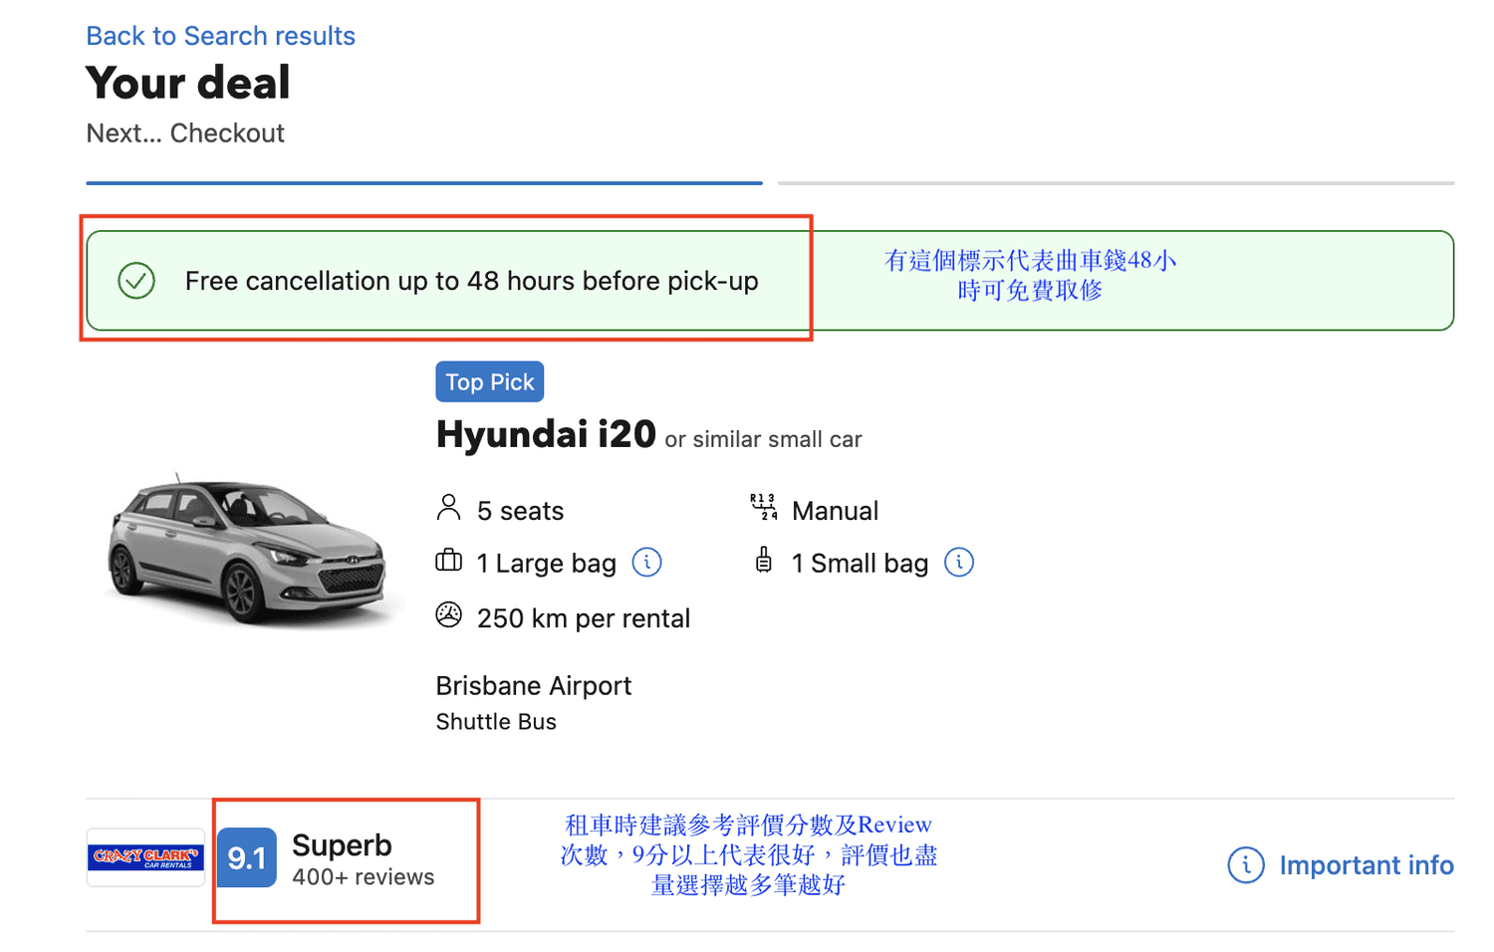Click the Shuttle Bus text
Image resolution: width=1494 pixels, height=952 pixels.
pyautogui.click(x=496, y=722)
